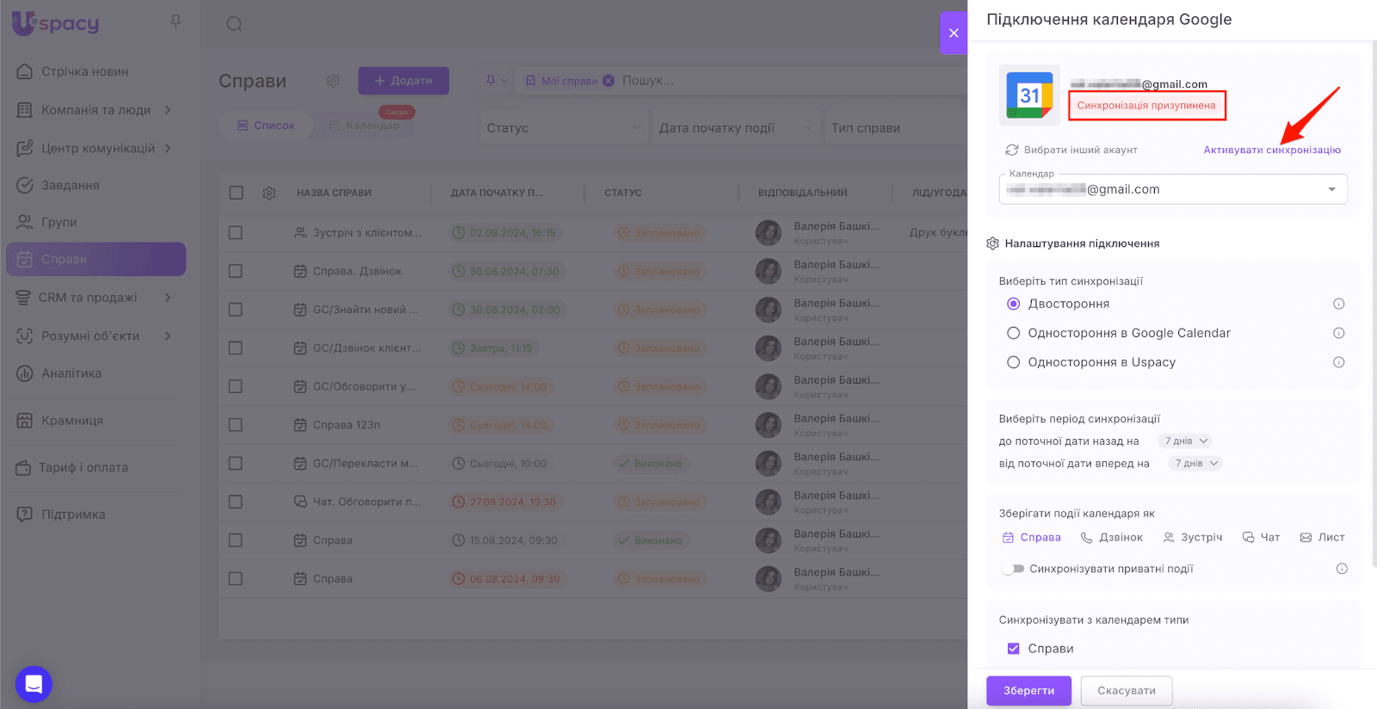Open the GC/Перекласти м... task row
Viewport: 1377px width, 709px height.
(x=366, y=464)
